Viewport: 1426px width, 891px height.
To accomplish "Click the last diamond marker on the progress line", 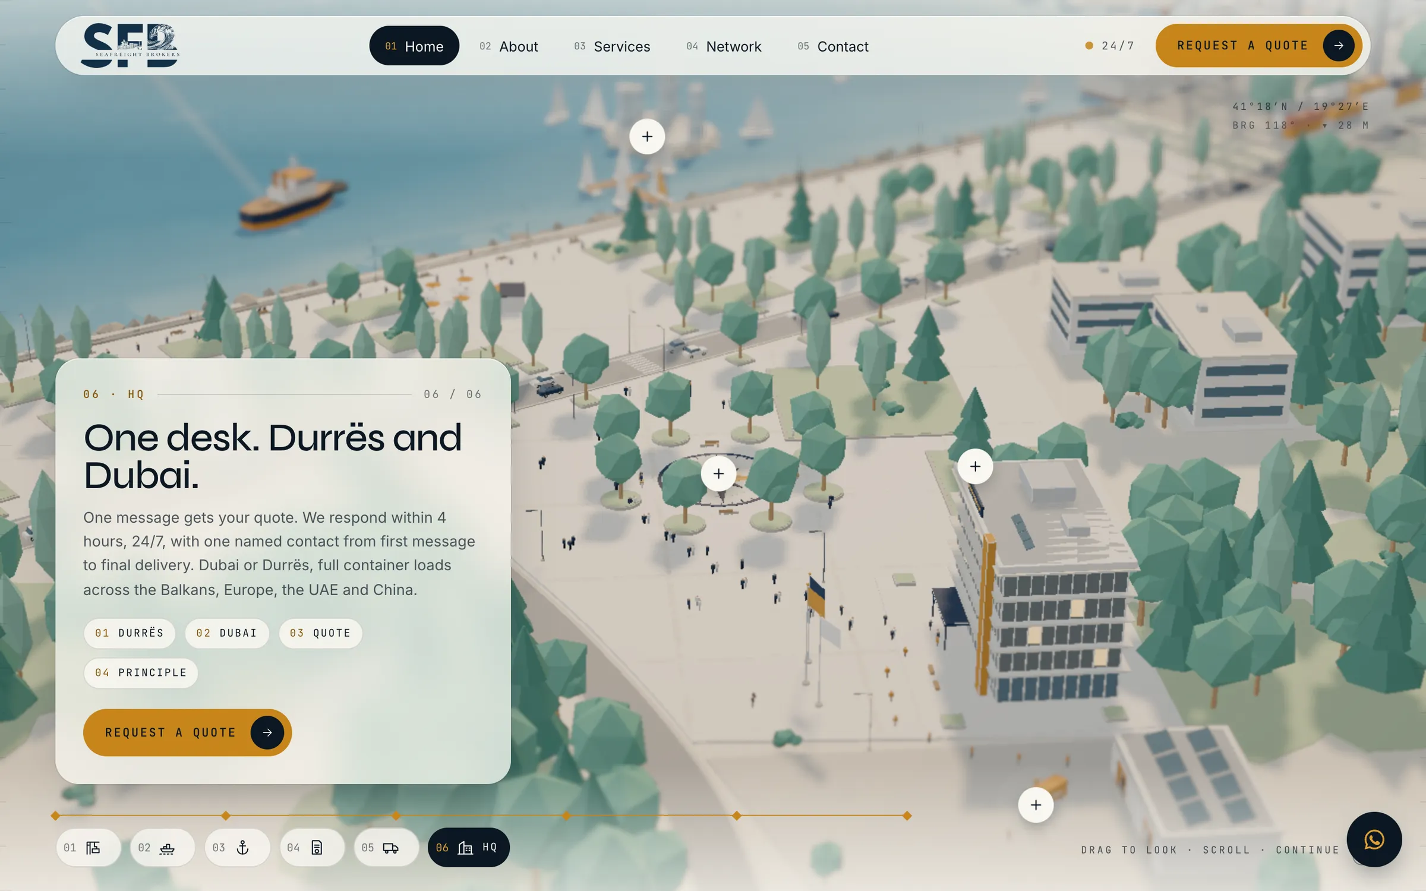I will [907, 816].
